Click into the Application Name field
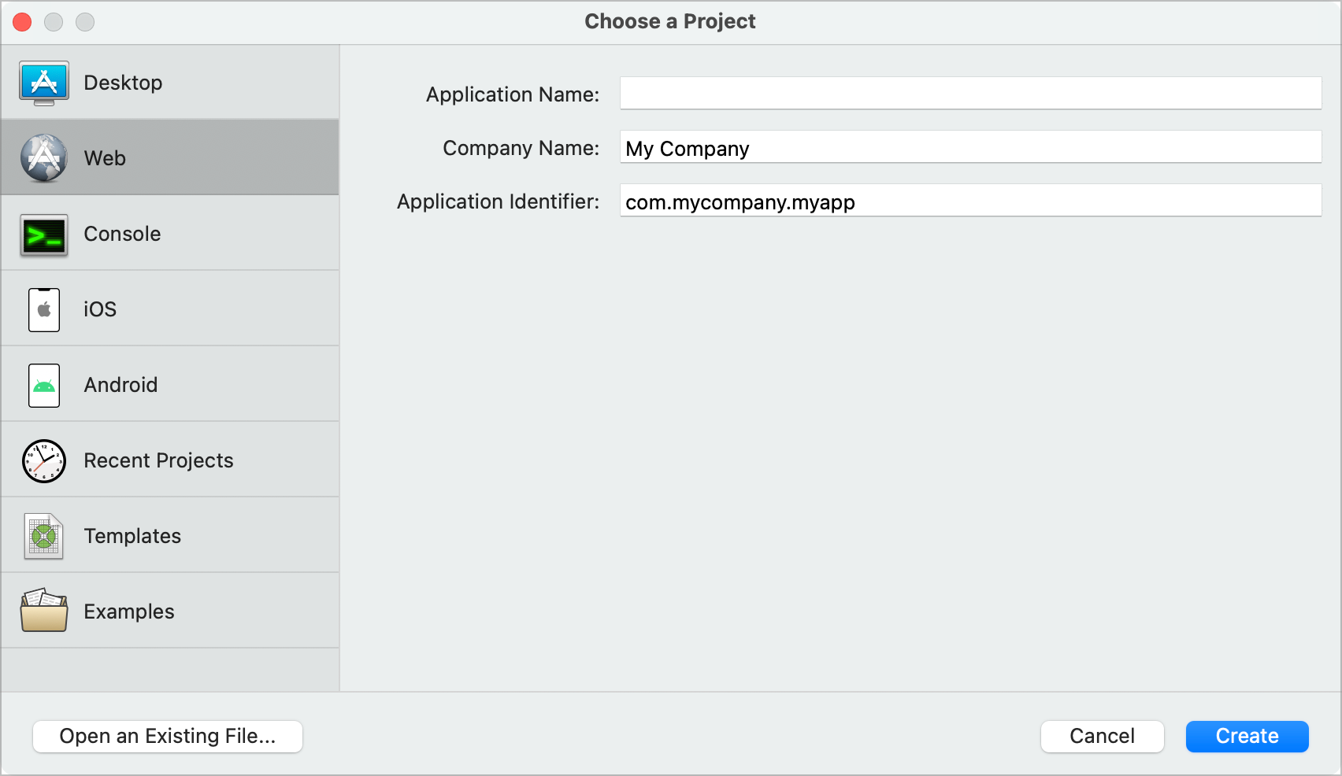This screenshot has width=1342, height=776. tap(970, 94)
